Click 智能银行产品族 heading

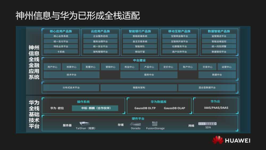[140, 31]
